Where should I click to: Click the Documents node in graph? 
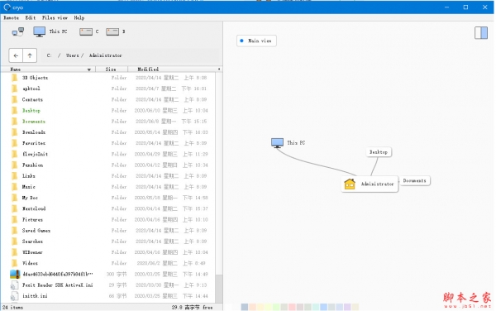click(414, 180)
